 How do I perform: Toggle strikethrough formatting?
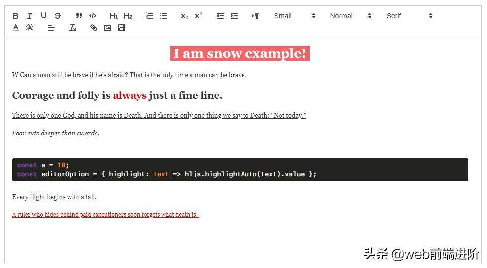tap(58, 16)
